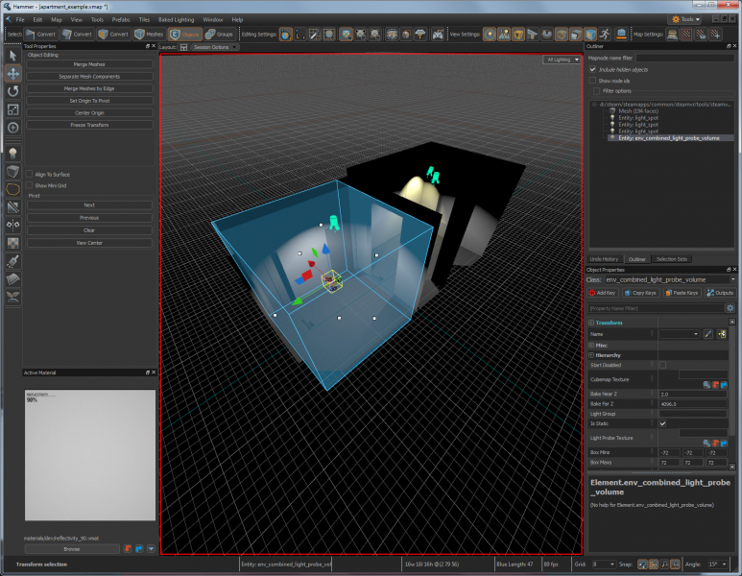Image resolution: width=742 pixels, height=576 pixels.
Task: Click the Outputs button
Action: (x=720, y=293)
